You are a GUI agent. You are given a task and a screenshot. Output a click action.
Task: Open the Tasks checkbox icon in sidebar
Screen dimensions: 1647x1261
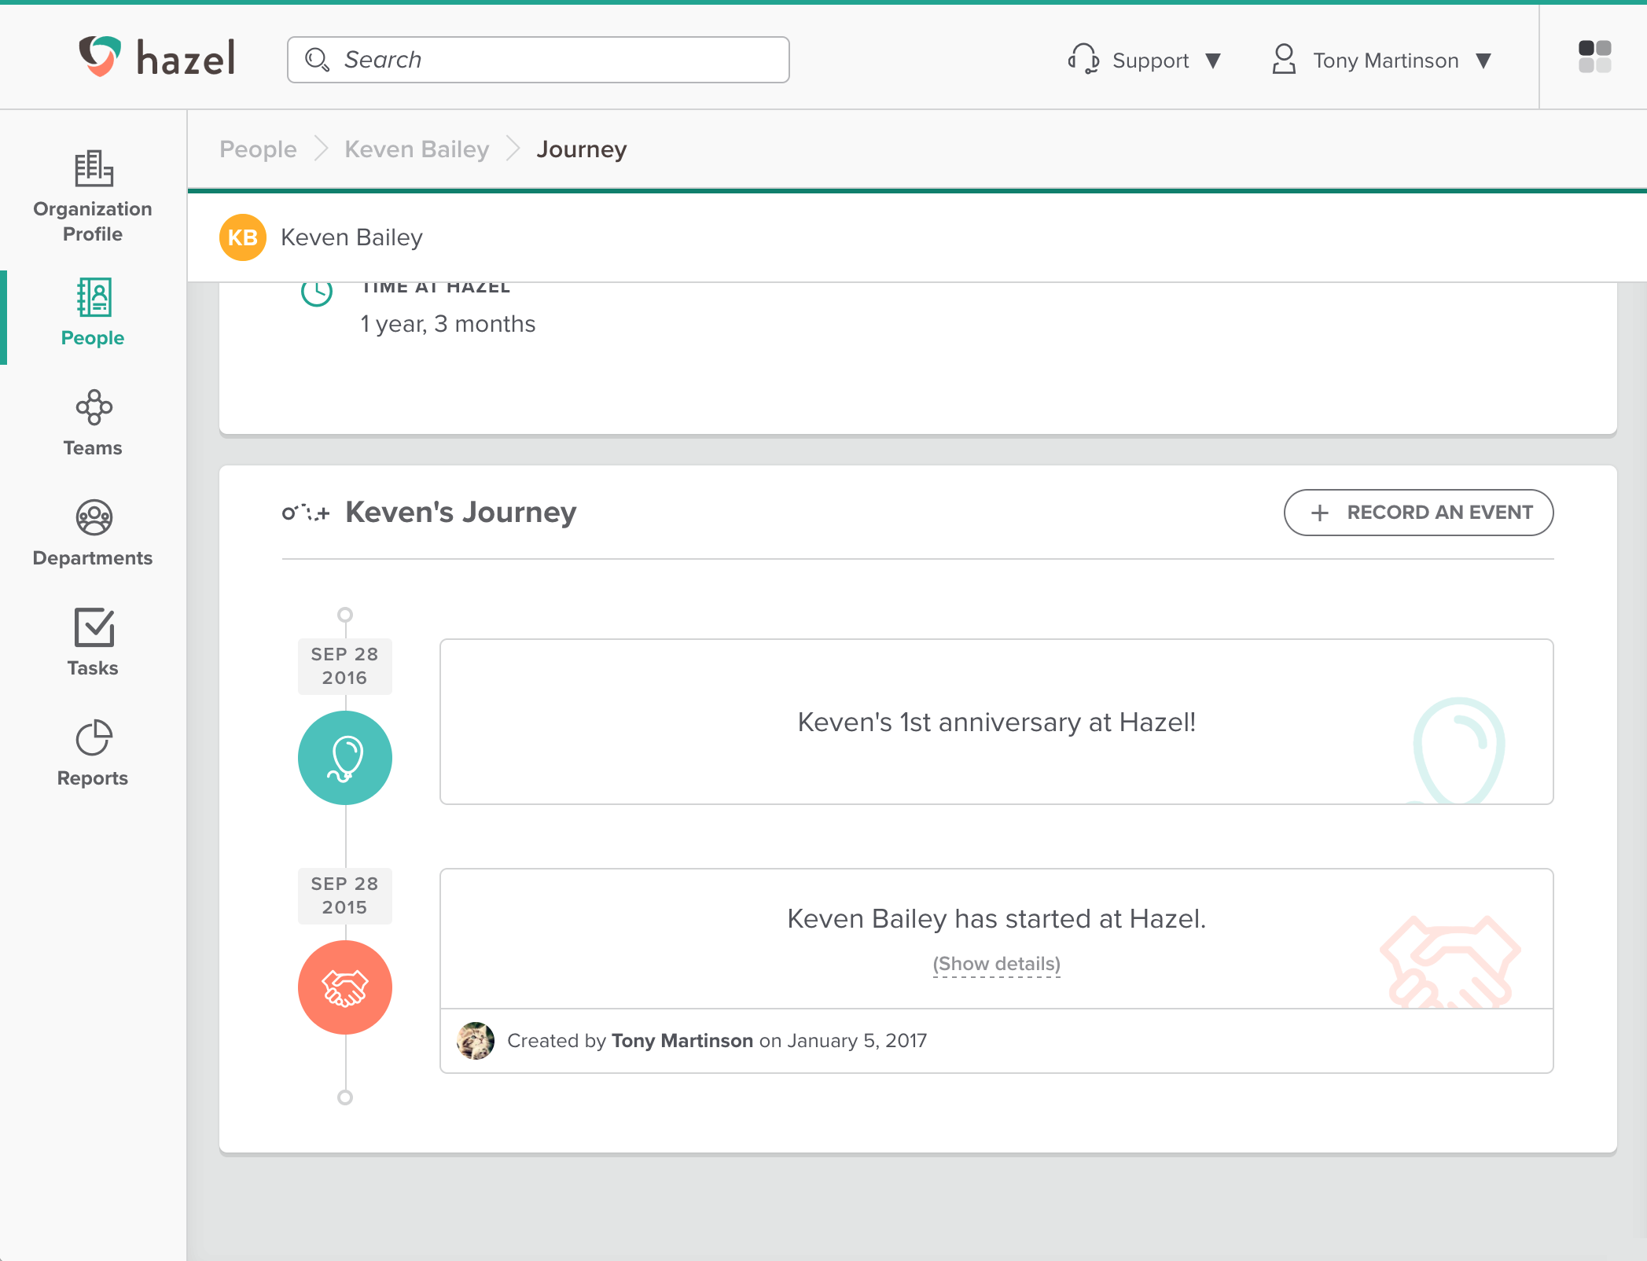click(x=94, y=627)
